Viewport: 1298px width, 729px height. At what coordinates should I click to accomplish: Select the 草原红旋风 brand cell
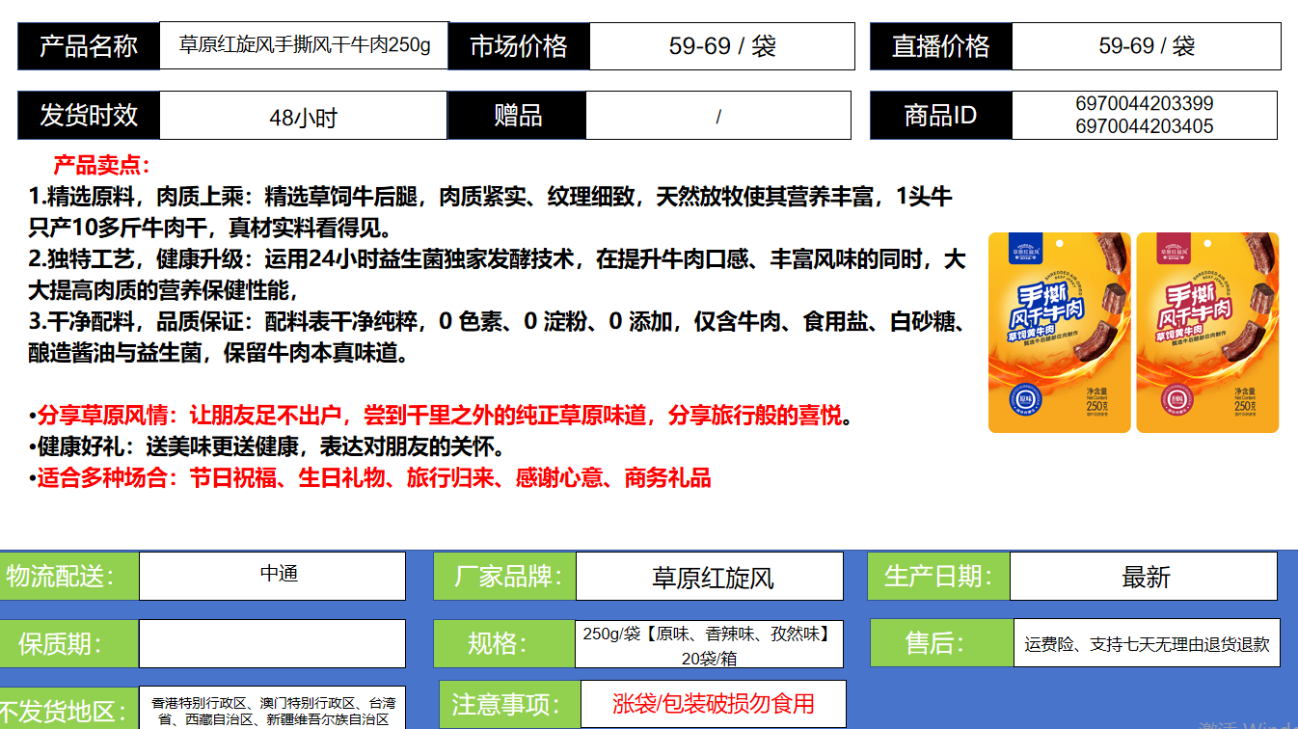(x=710, y=577)
